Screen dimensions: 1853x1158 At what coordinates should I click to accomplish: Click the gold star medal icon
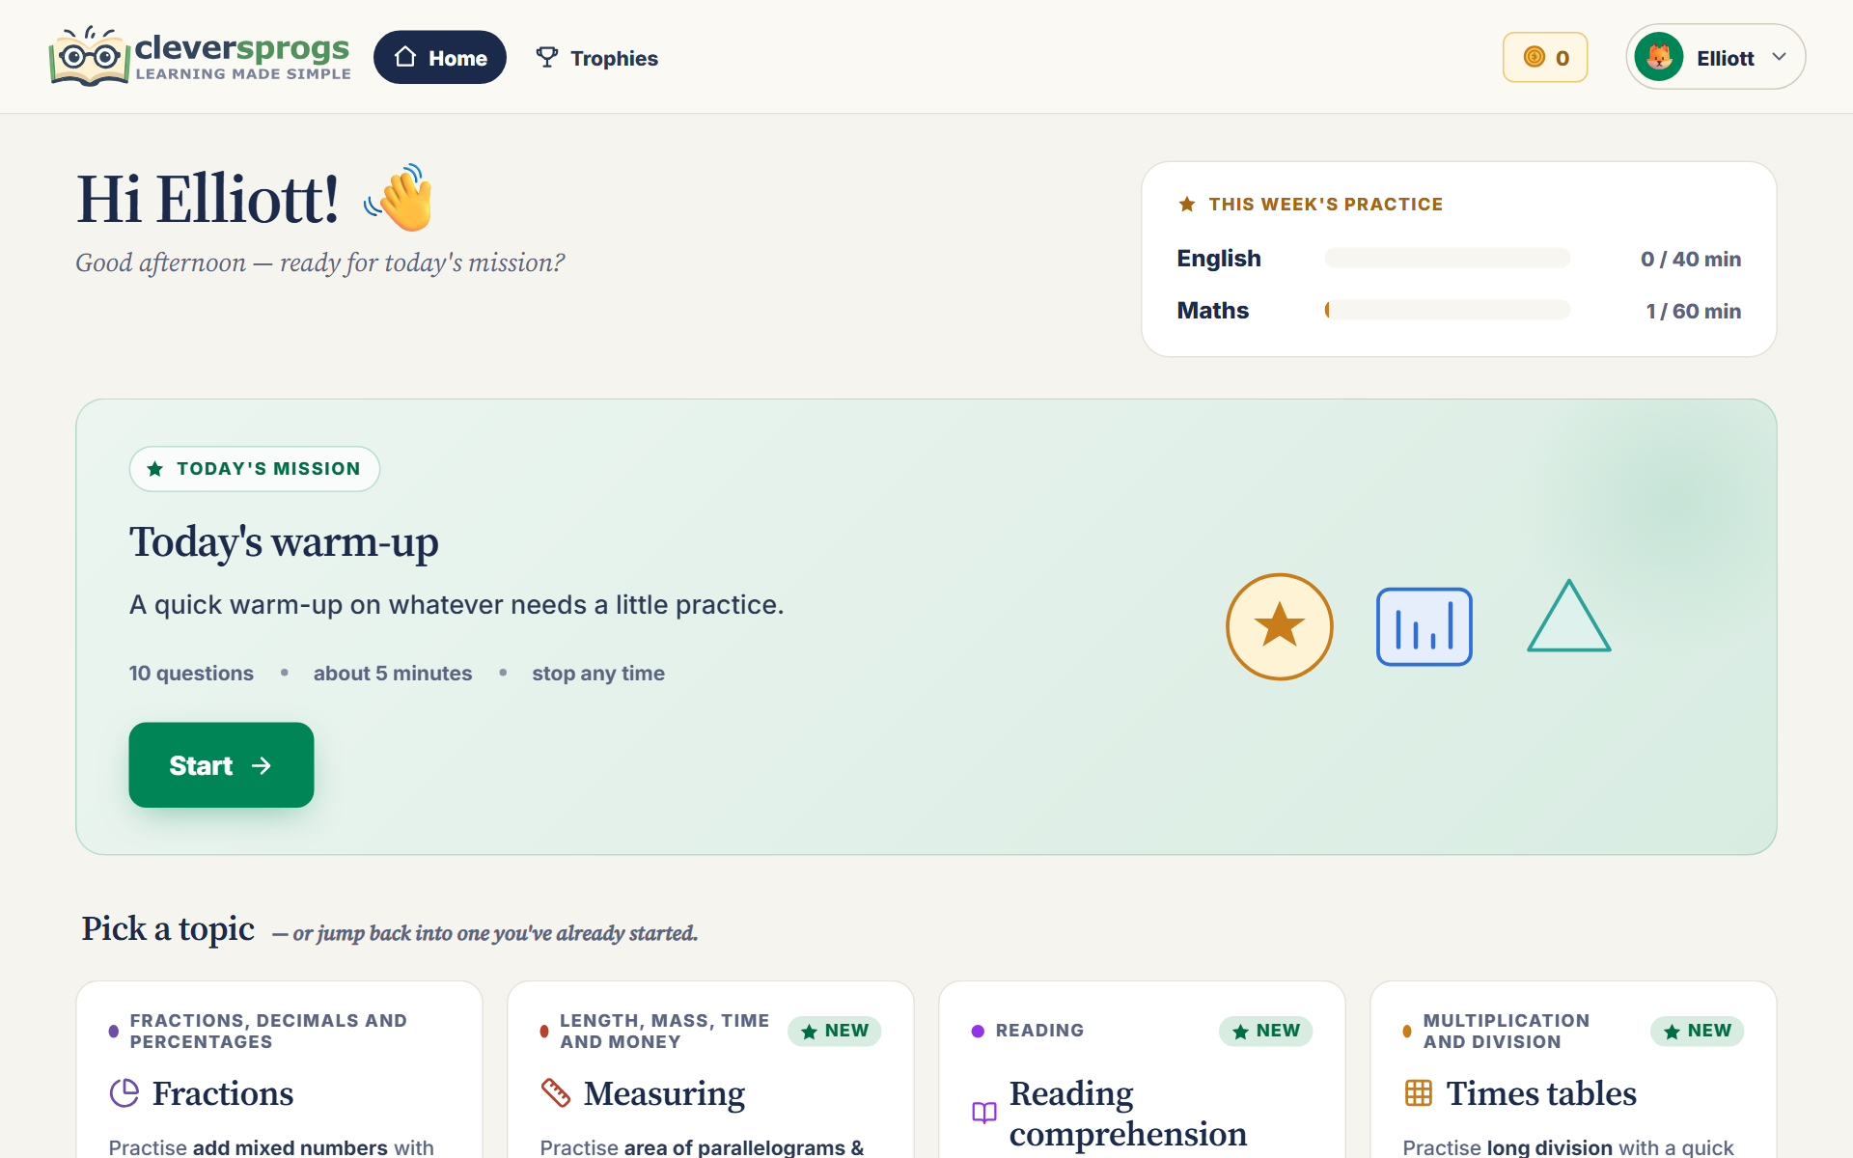click(1280, 626)
